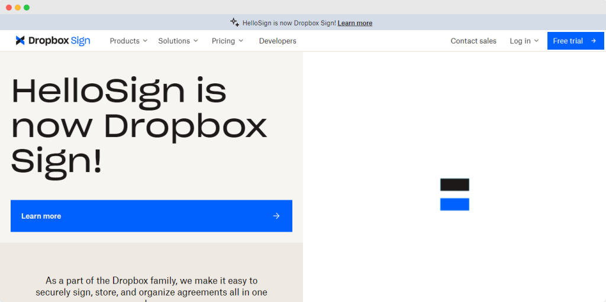Click the arrow icon in the Free trial button
The height and width of the screenshot is (302, 606).
[x=594, y=41]
